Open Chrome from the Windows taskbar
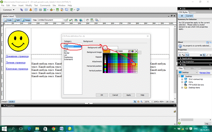 [53, 129]
